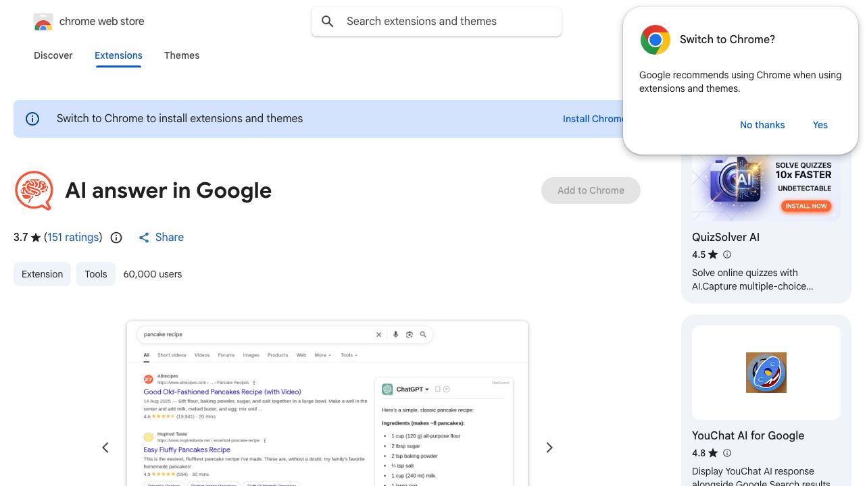Image resolution: width=865 pixels, height=486 pixels.
Task: Show previous screenshot with the left arrow
Action: point(105,448)
